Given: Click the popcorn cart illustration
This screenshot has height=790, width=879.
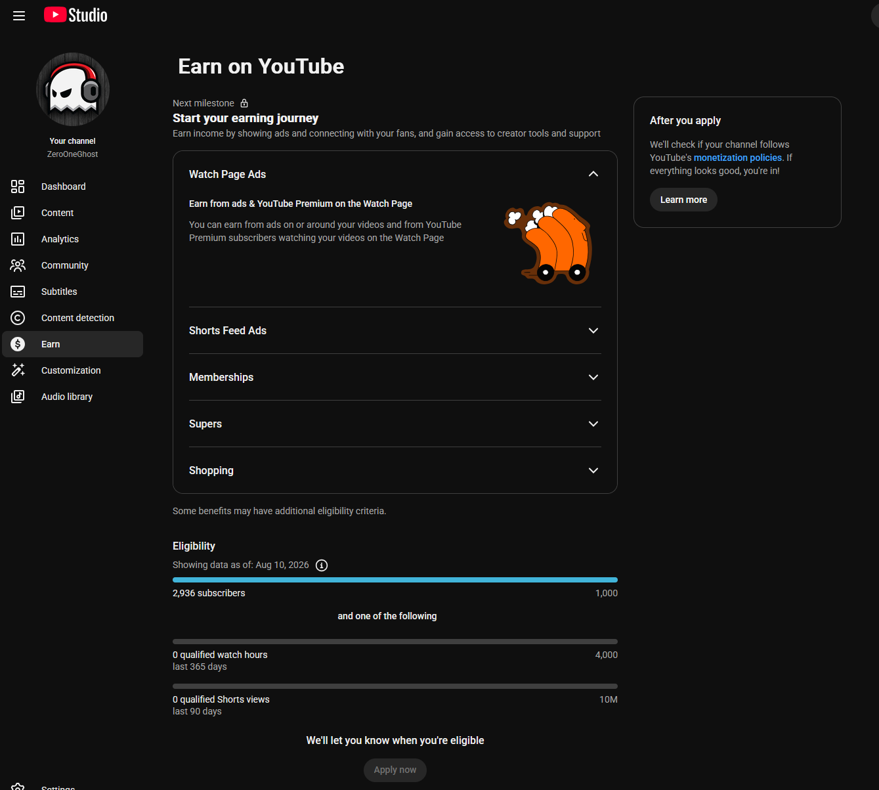Looking at the screenshot, I should coord(549,244).
